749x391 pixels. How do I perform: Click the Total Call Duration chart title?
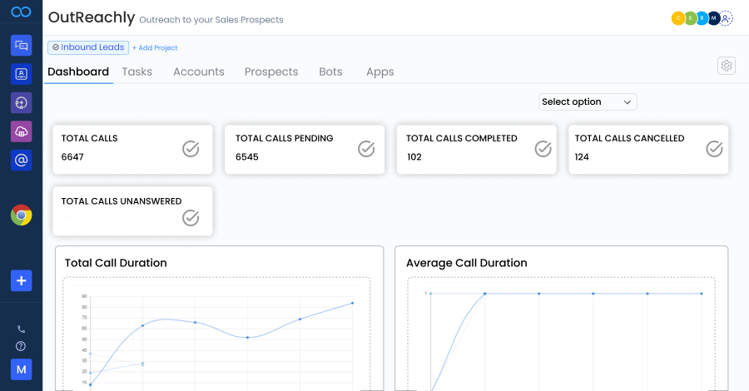[116, 263]
